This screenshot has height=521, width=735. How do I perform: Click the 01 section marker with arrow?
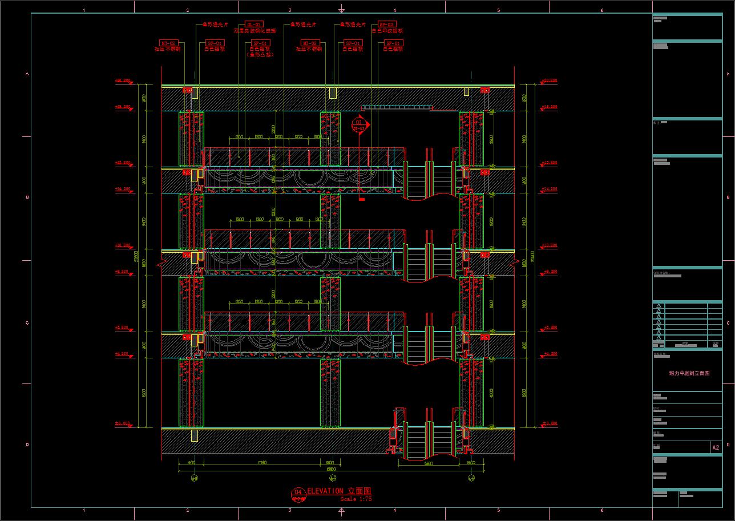(360, 124)
